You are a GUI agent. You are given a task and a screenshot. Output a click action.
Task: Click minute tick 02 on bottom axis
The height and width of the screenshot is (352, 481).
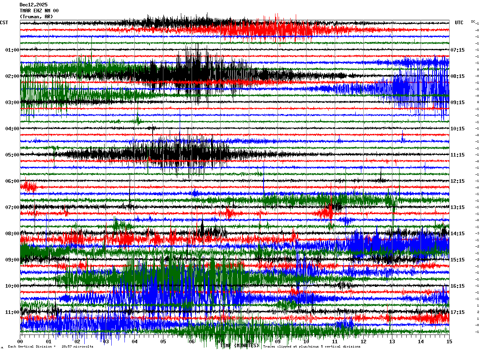coord(77,341)
